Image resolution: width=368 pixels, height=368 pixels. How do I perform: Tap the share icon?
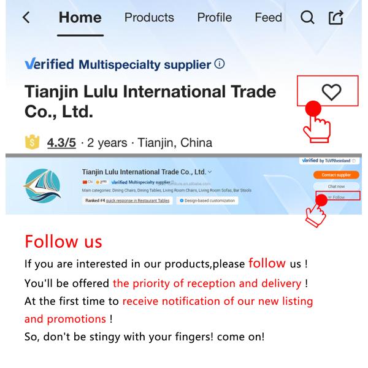pos(336,17)
